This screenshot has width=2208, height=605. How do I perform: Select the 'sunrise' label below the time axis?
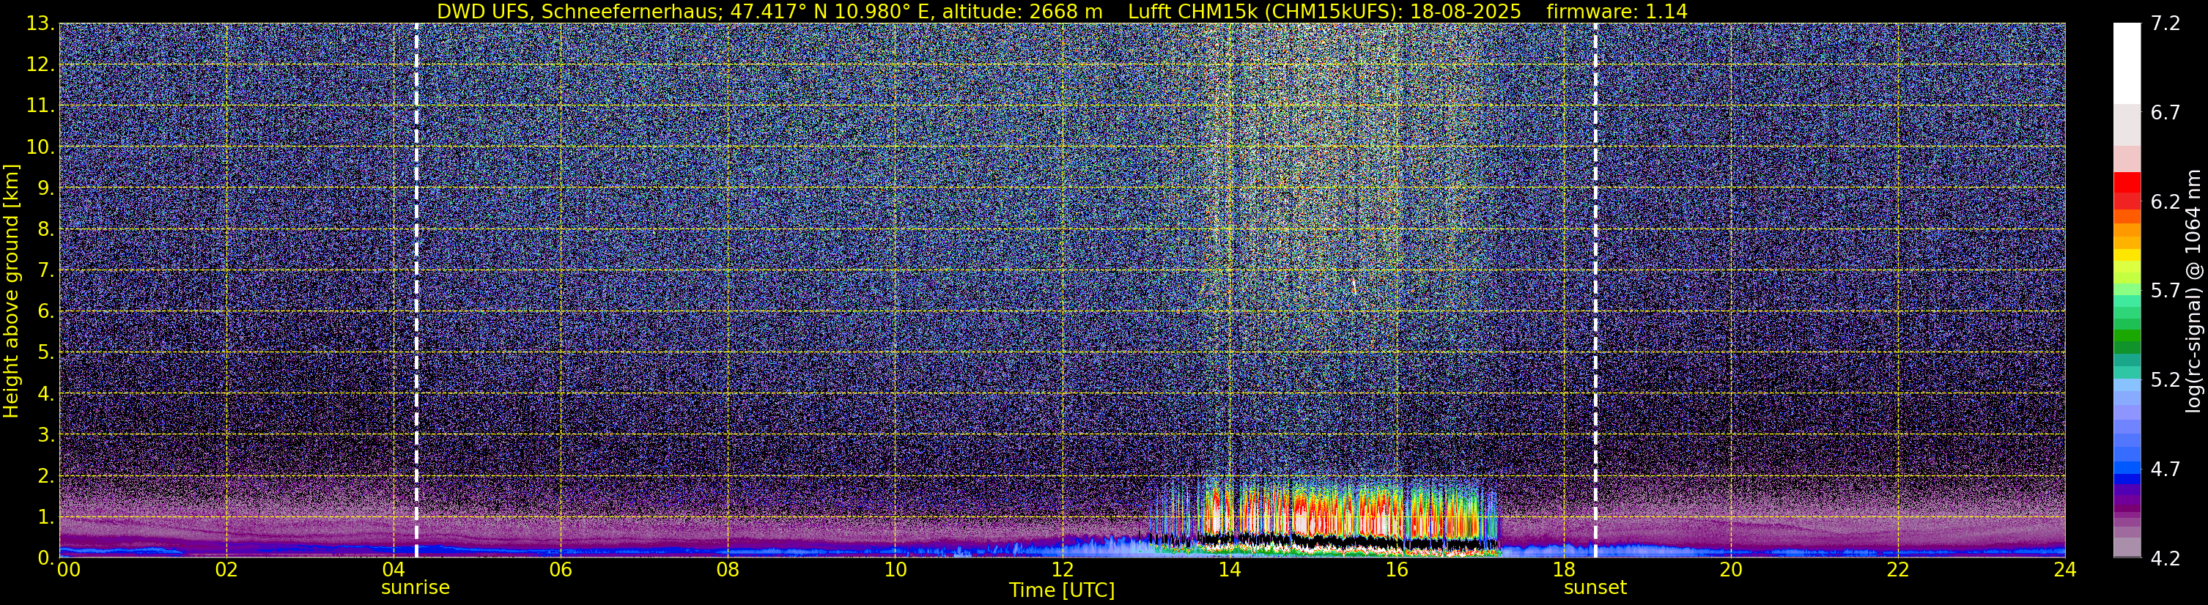pyautogui.click(x=415, y=588)
